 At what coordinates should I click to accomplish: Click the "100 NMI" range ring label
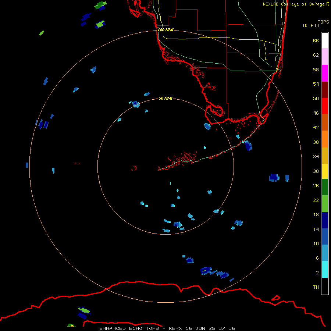[x=165, y=30]
